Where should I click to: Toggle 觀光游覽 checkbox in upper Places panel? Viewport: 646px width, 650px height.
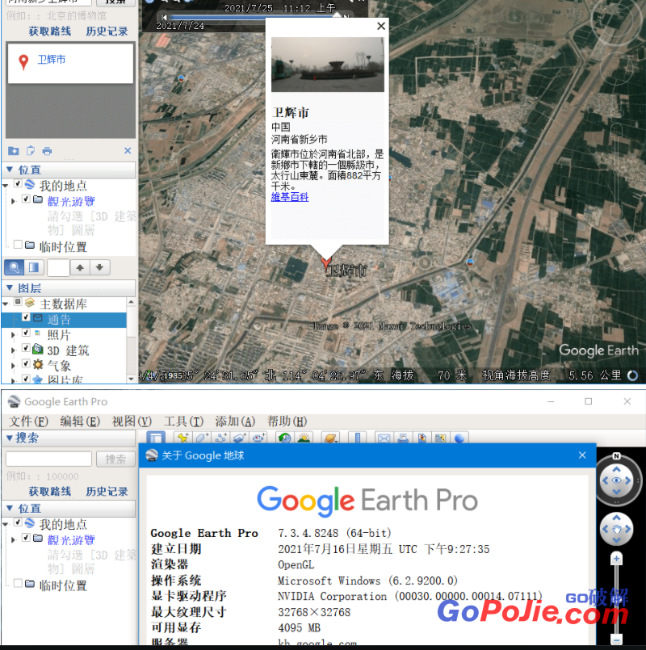26,199
